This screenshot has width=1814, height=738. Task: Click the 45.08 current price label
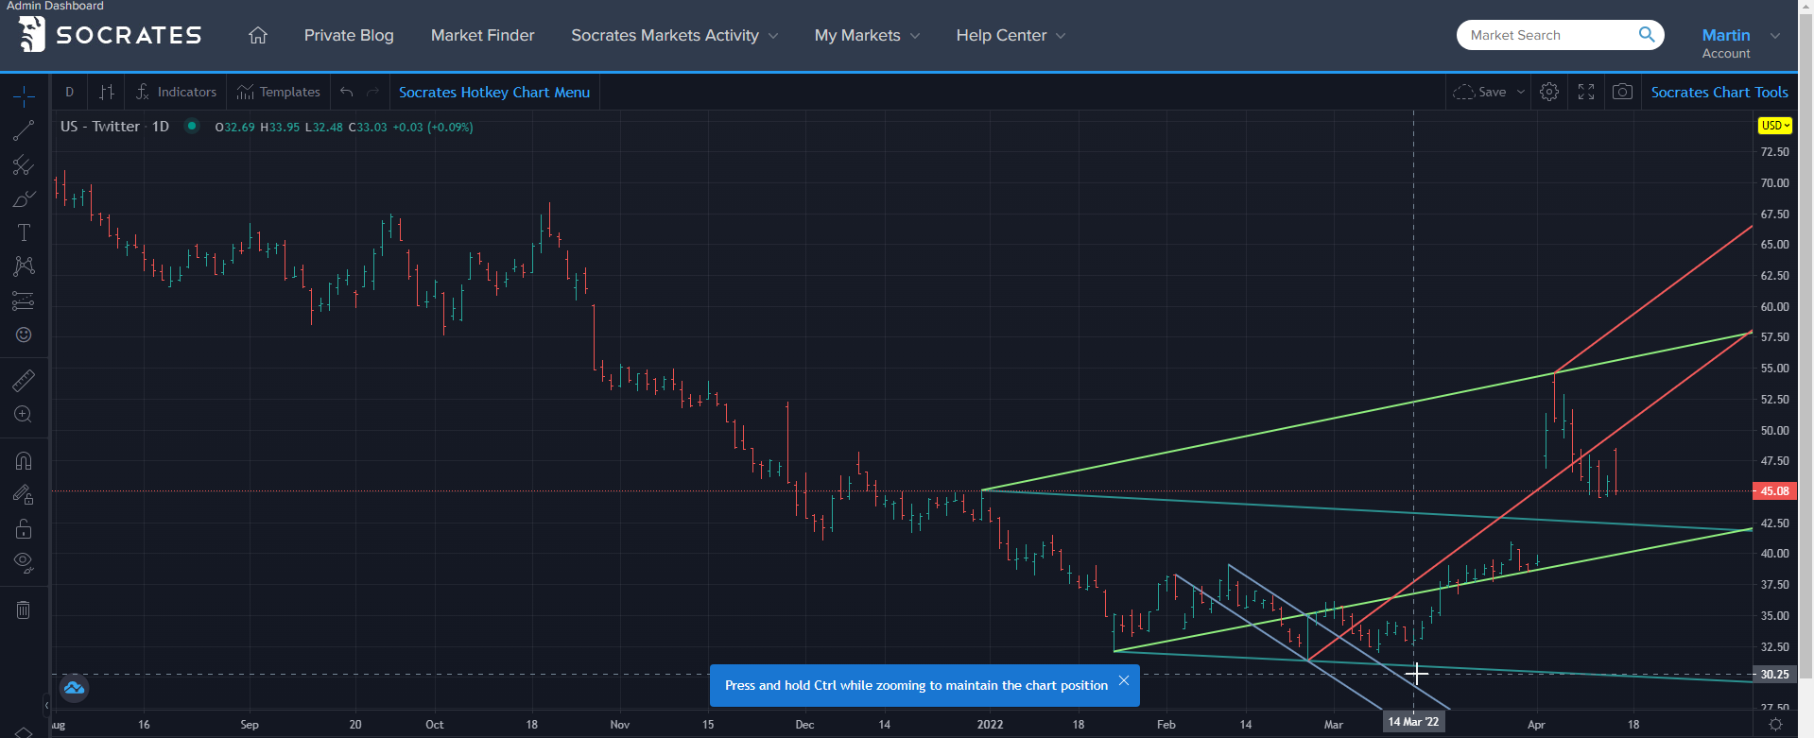1774,491
